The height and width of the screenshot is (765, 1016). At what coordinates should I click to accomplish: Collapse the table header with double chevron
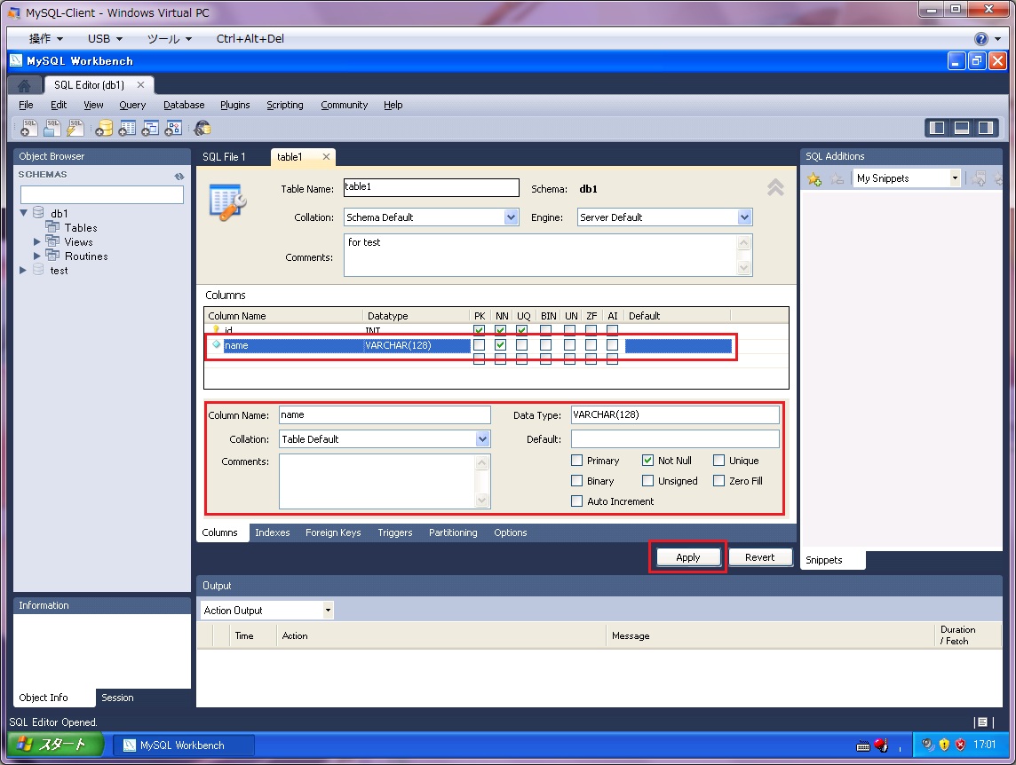pyautogui.click(x=775, y=187)
